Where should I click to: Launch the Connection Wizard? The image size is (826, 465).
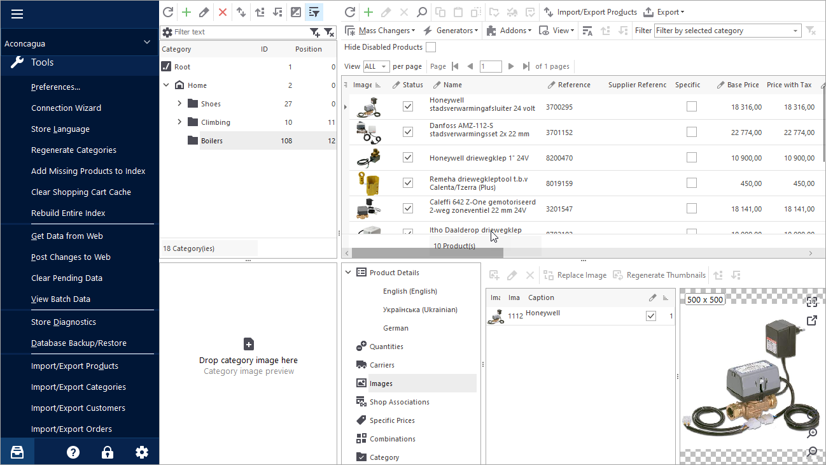click(x=66, y=108)
